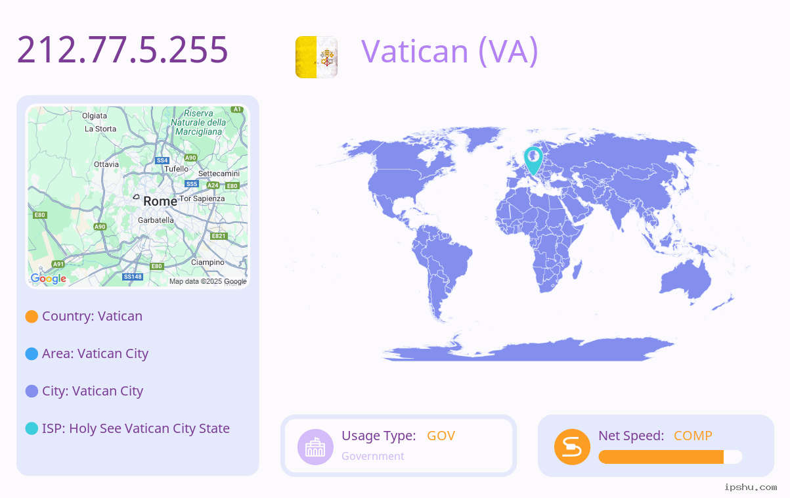Click the Google logo on the map
Viewport: 790px width, 498px height.
49,279
